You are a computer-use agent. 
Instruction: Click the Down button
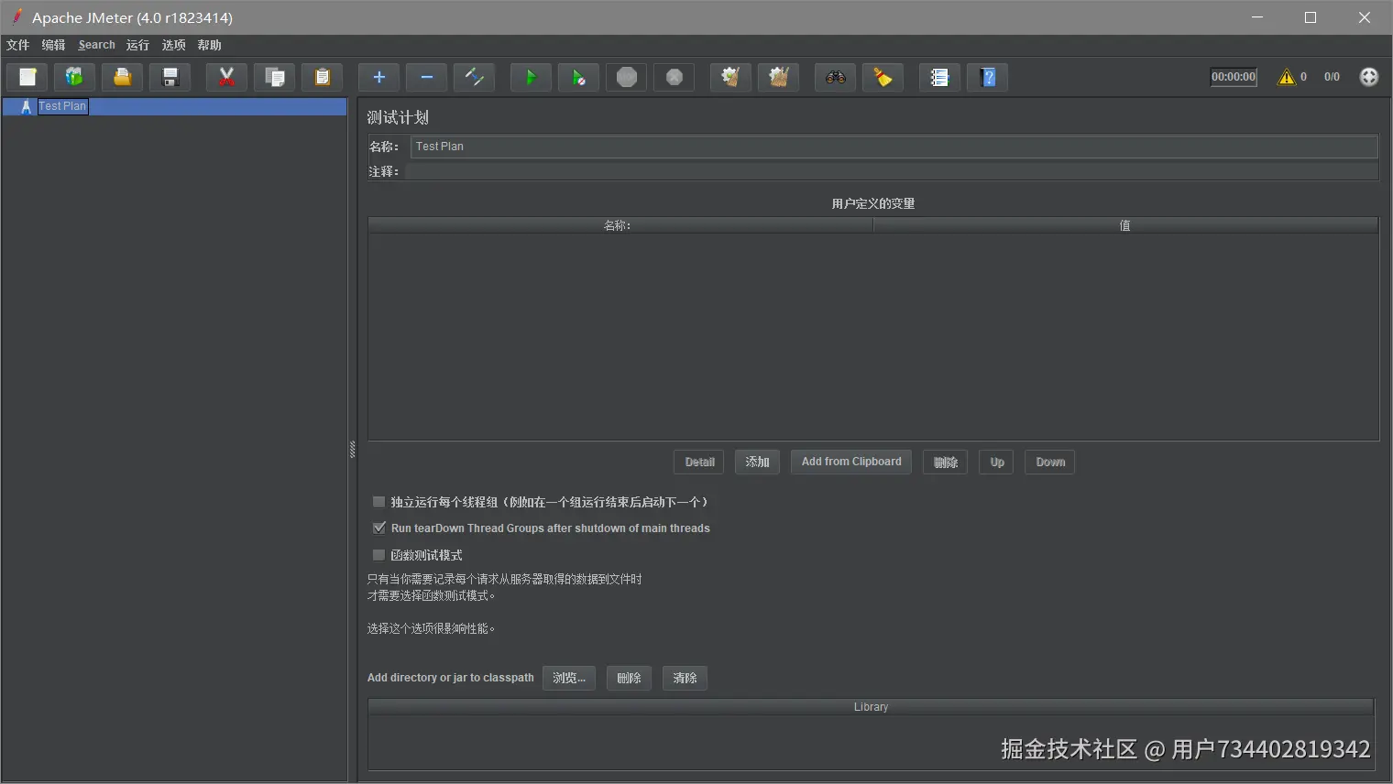tap(1050, 463)
